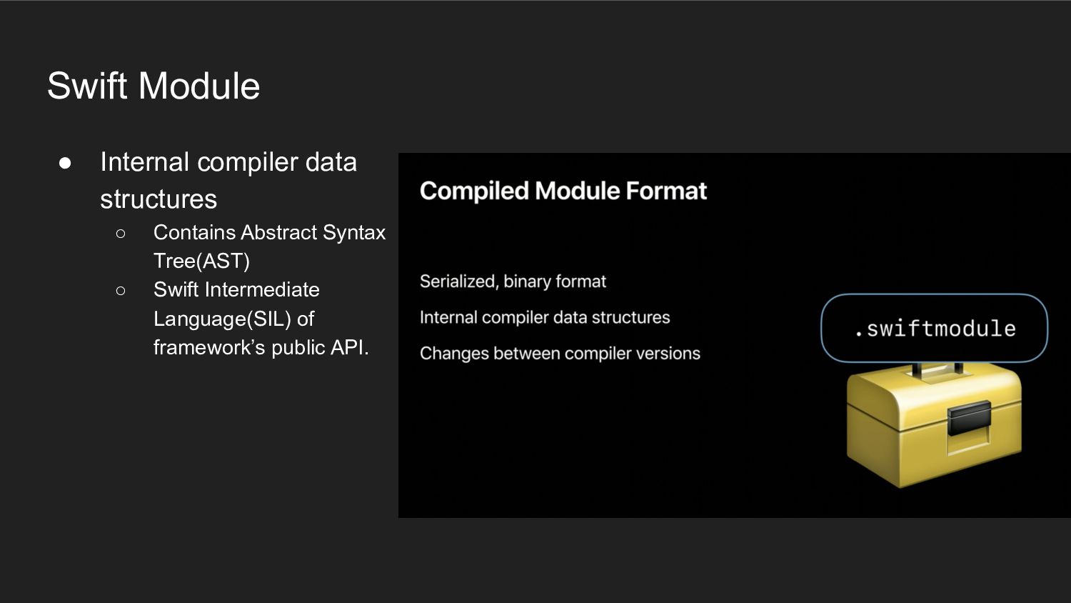Click the Swift Module slide title

[x=154, y=86]
